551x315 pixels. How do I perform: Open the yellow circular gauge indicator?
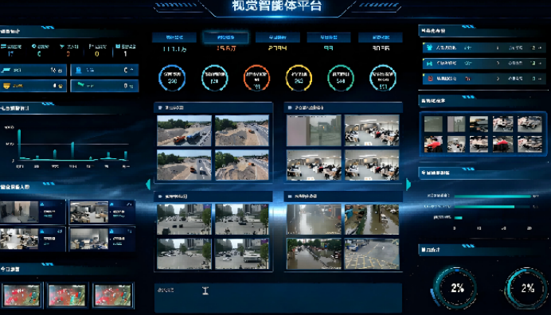coord(299,78)
